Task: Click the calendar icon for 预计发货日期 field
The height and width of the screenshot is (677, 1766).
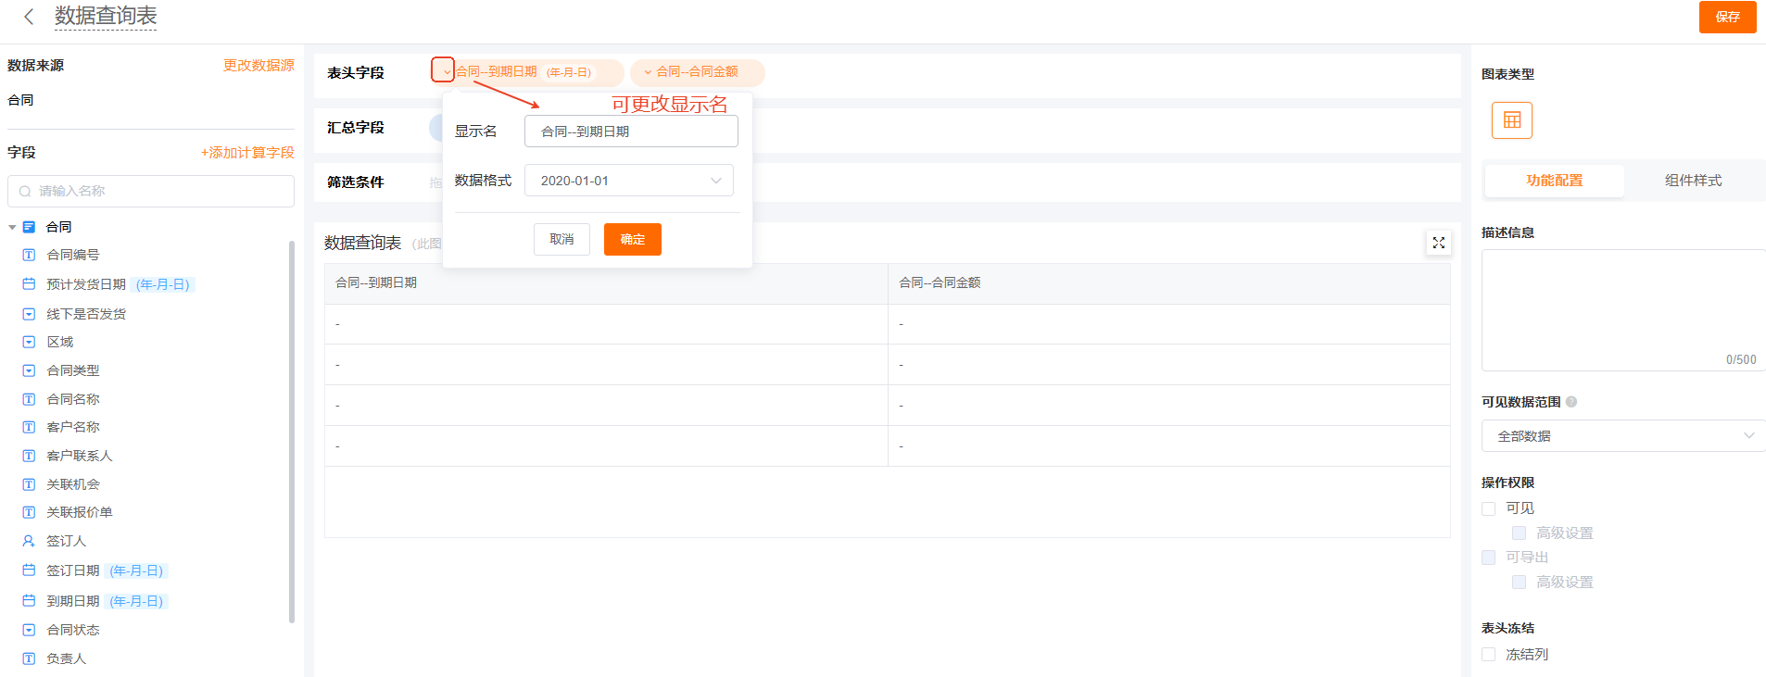Action: (x=29, y=284)
